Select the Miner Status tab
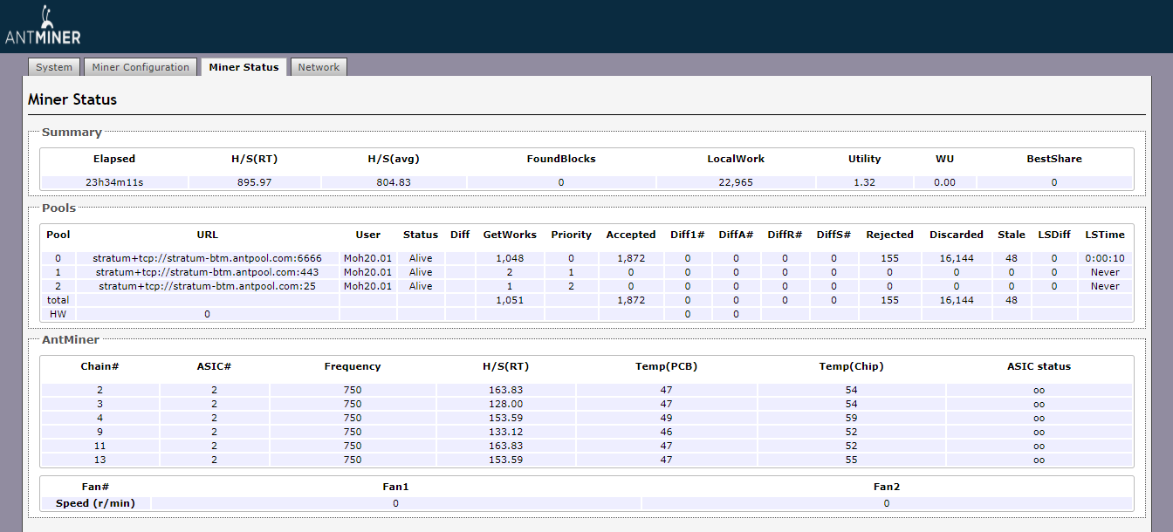The width and height of the screenshot is (1173, 532). [x=244, y=67]
